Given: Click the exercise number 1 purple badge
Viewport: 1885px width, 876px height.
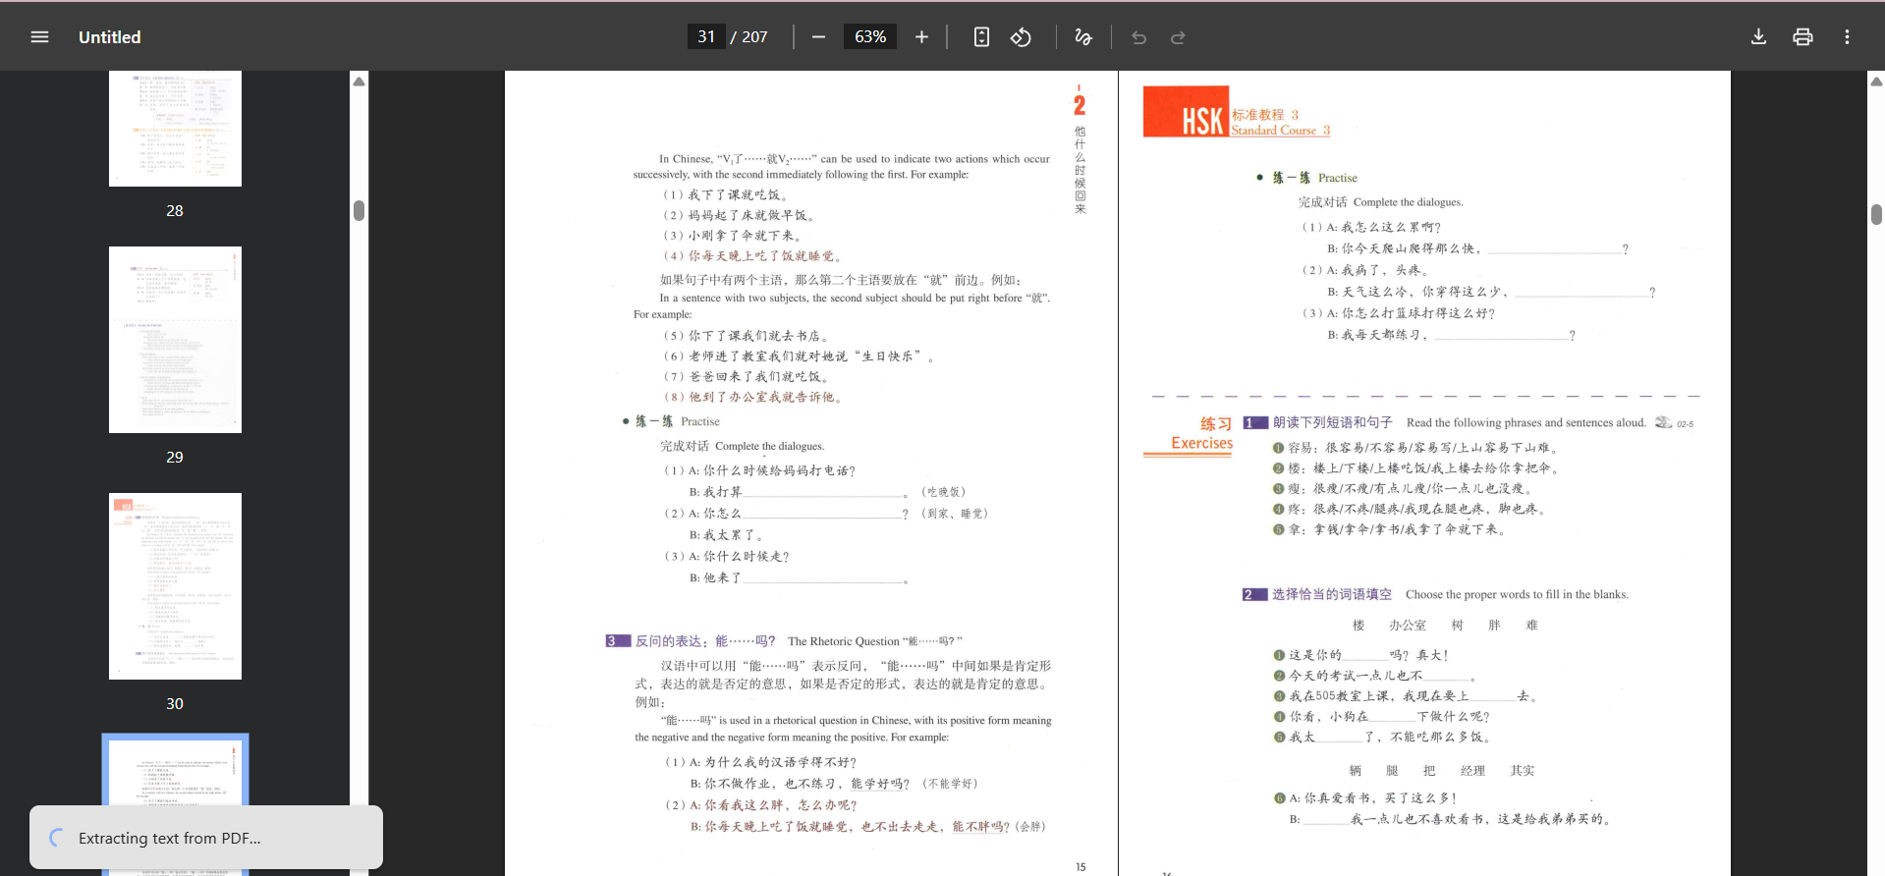Looking at the screenshot, I should point(1255,422).
